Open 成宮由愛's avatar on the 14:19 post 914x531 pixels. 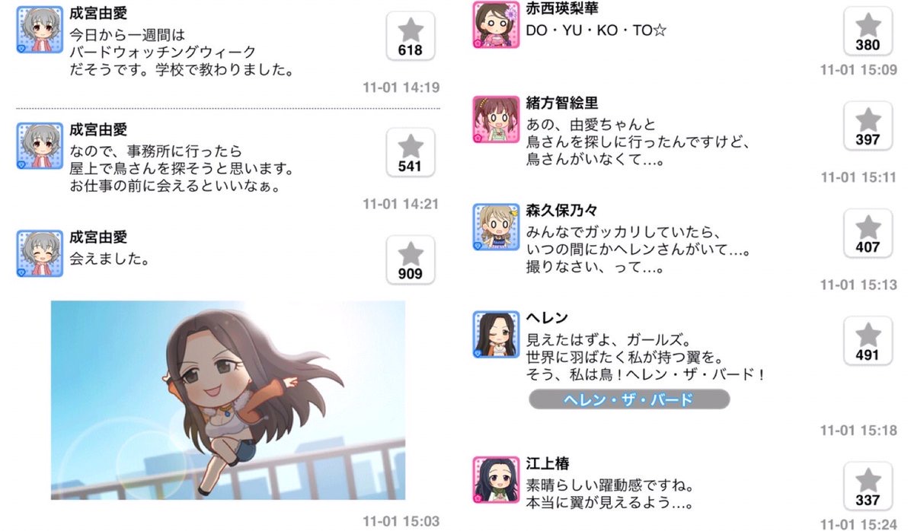click(40, 30)
